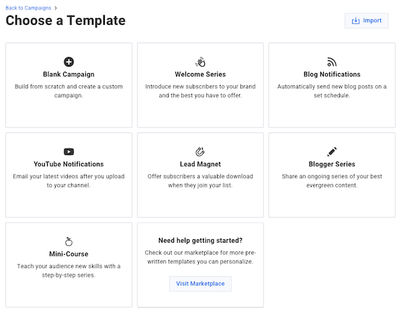Click the Blank Campaign plus icon
The height and width of the screenshot is (317, 403).
coord(69,62)
